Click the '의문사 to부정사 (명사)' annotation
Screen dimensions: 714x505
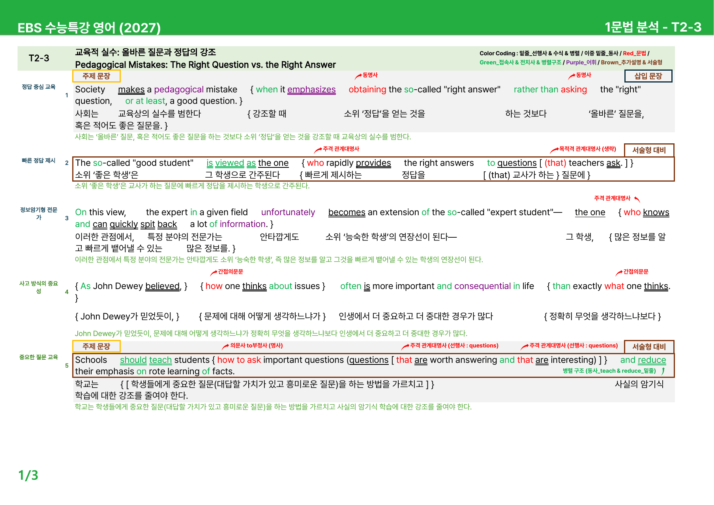tap(257, 345)
